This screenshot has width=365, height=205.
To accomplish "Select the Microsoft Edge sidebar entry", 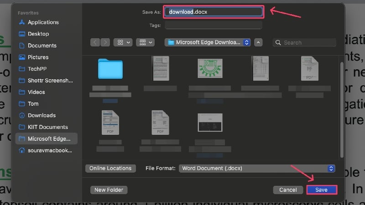I will [47, 139].
